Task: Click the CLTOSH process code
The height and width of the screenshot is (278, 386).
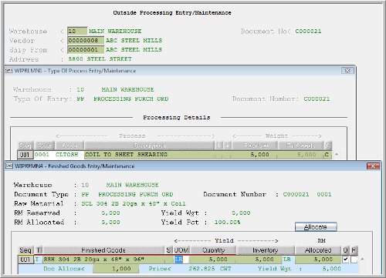Action: click(66, 155)
